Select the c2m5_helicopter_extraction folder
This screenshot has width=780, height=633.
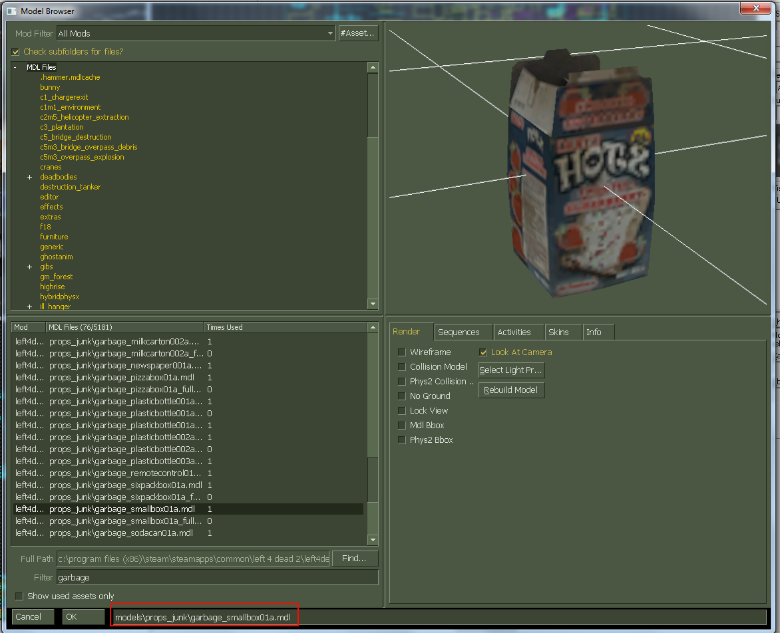(x=85, y=117)
